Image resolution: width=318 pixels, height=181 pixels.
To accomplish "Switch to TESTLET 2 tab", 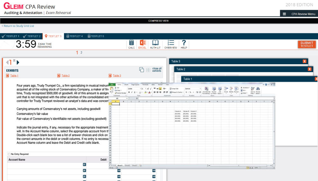I will 32,36.
